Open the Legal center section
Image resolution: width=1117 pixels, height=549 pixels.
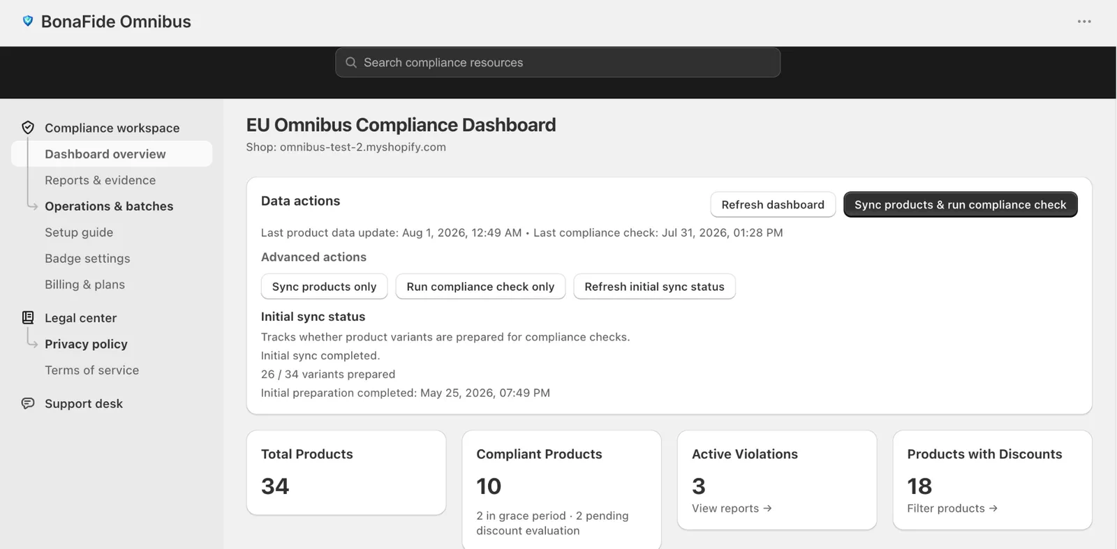(x=80, y=318)
